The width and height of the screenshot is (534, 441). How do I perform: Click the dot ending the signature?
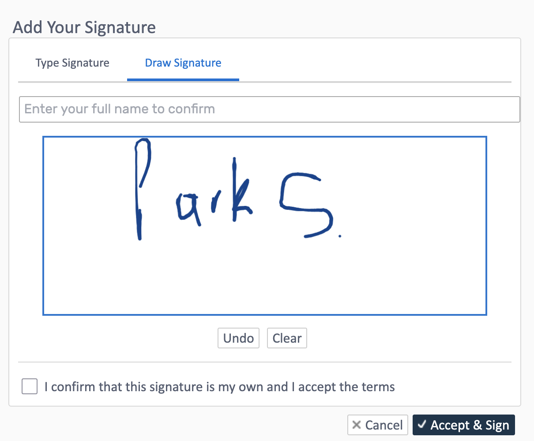point(340,237)
